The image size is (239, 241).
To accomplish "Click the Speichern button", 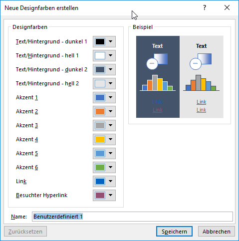I will tap(174, 232).
